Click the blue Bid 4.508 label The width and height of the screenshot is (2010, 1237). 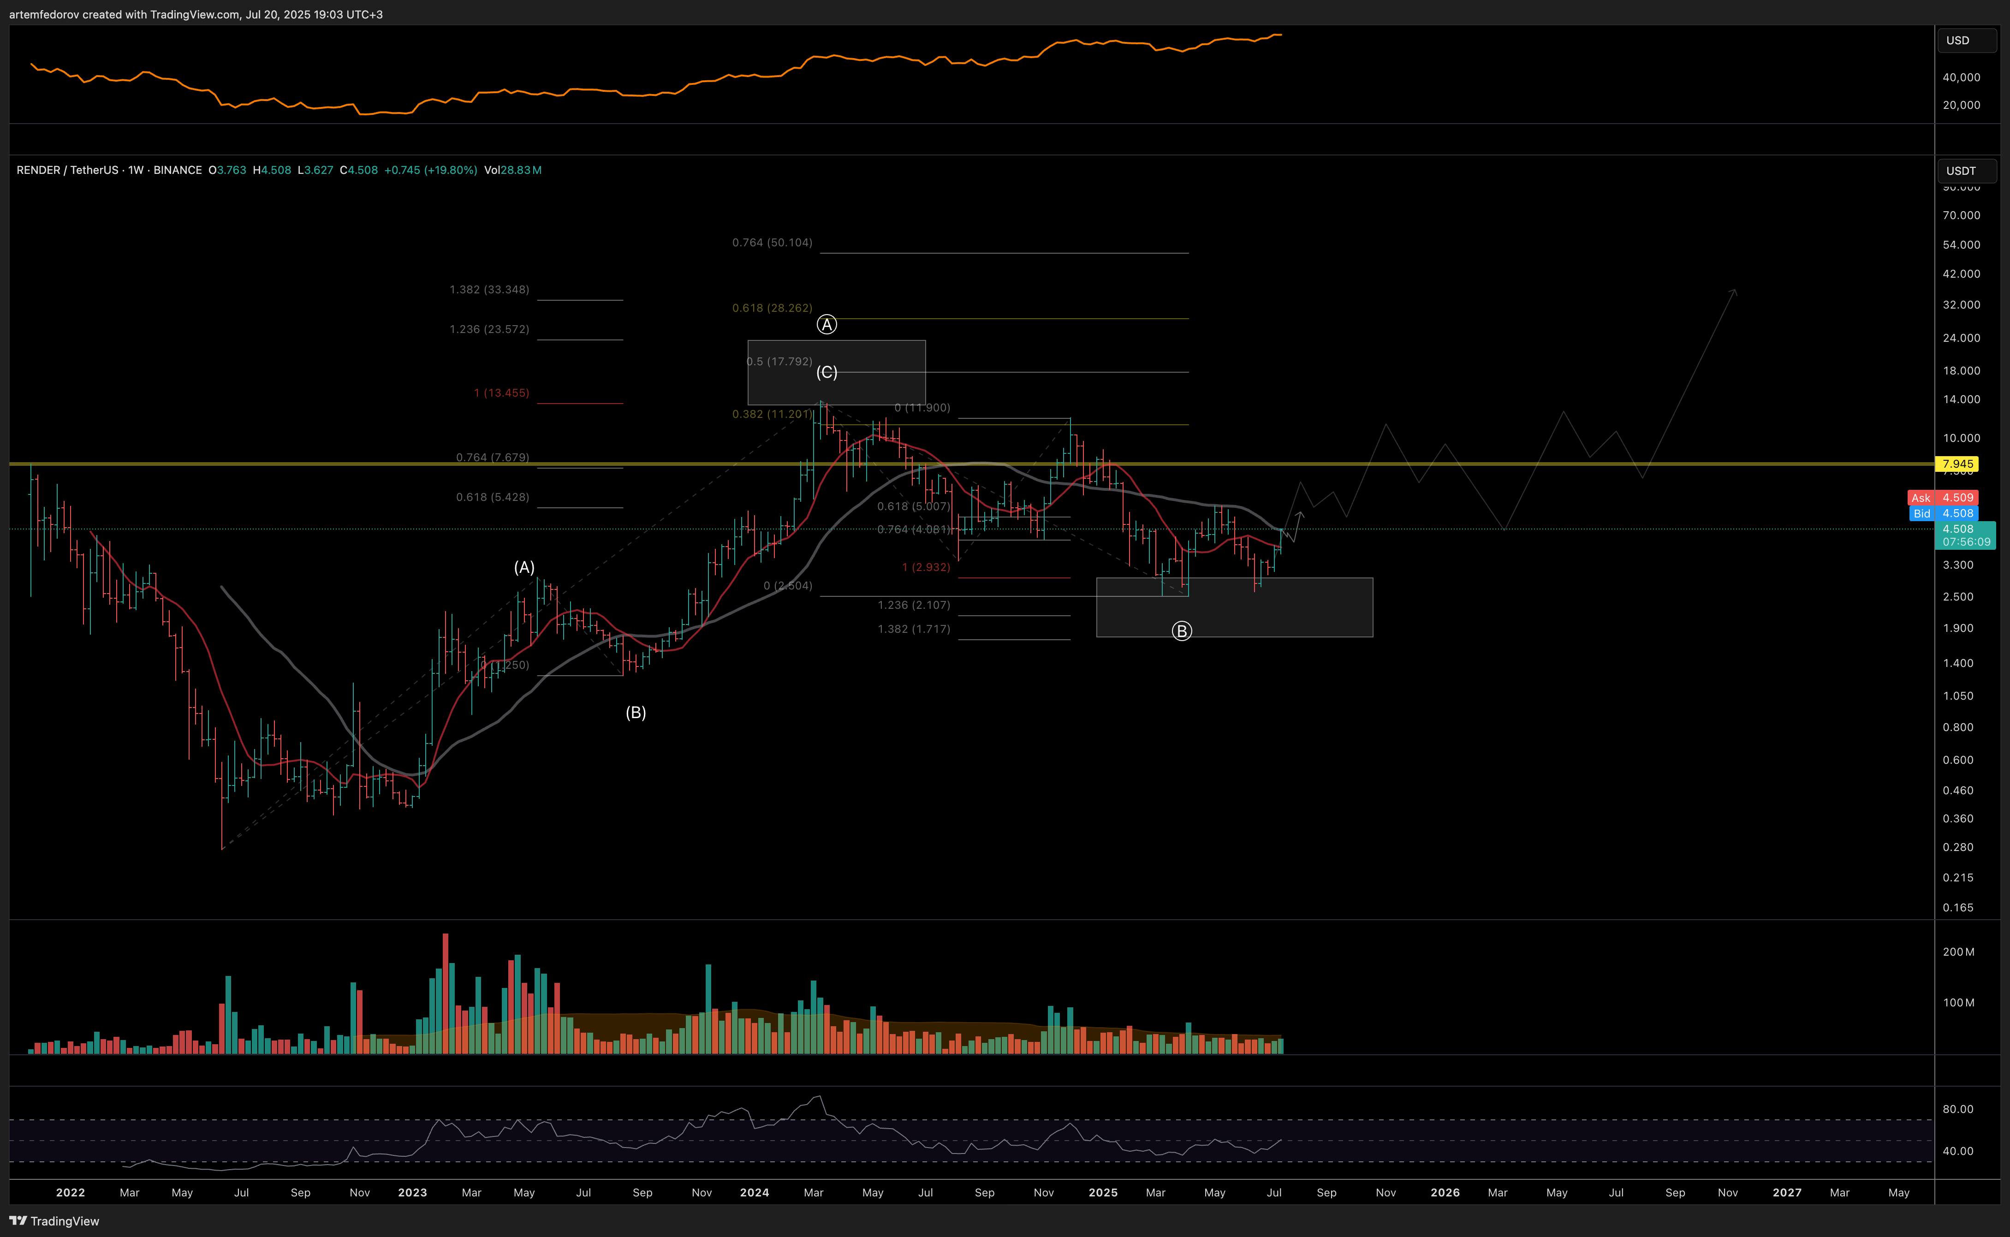pos(1944,514)
